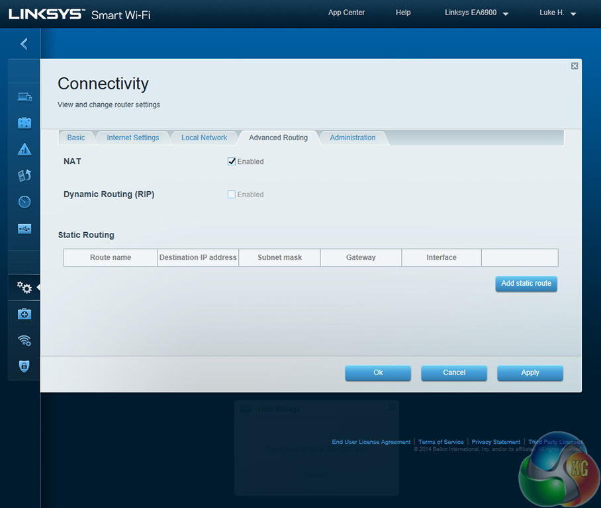Image resolution: width=601 pixels, height=508 pixels.
Task: Collapse the sidebar with the back arrow
Action: click(x=24, y=44)
